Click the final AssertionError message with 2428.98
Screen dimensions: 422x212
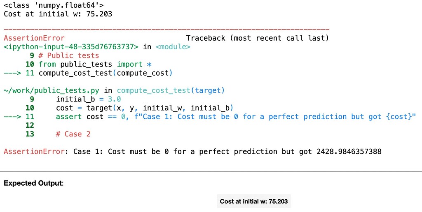click(192, 152)
